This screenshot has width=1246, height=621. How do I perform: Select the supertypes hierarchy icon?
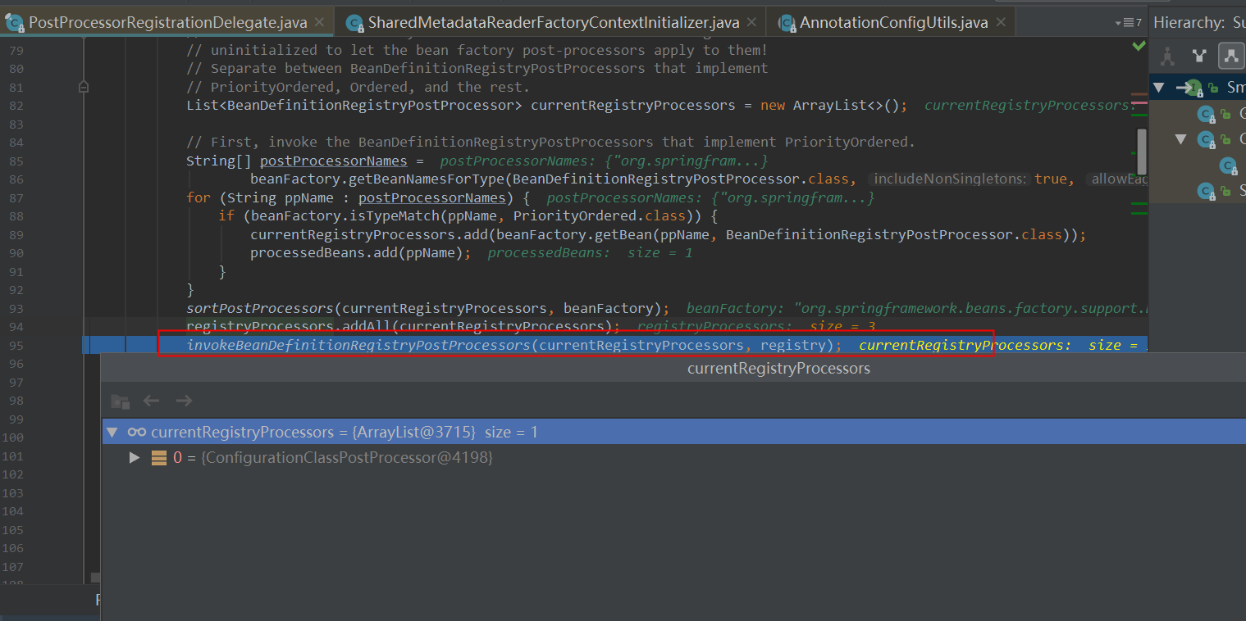coord(1199,57)
